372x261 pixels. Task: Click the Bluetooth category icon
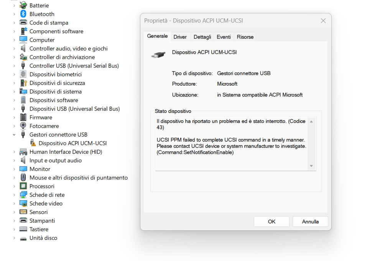click(22, 14)
